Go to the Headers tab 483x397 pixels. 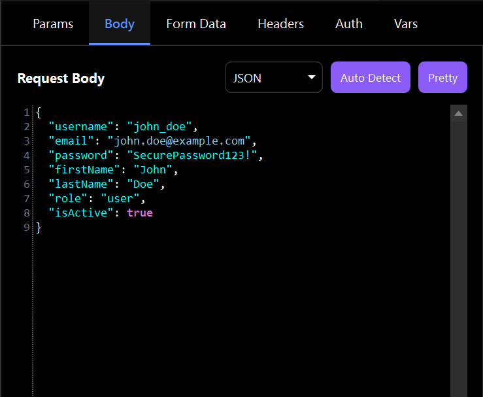pyautogui.click(x=280, y=24)
